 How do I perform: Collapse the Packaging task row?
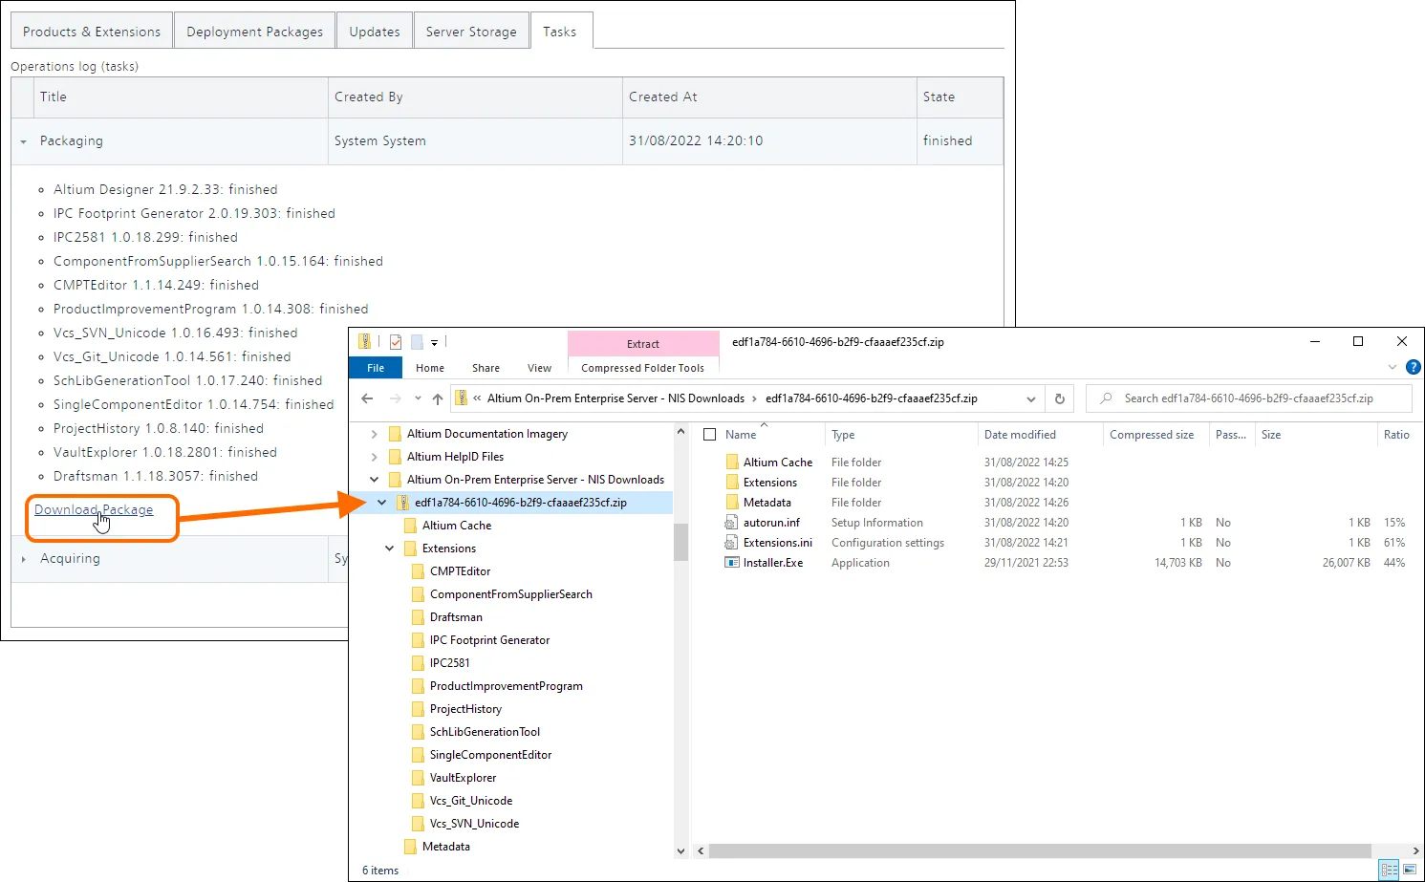(23, 141)
